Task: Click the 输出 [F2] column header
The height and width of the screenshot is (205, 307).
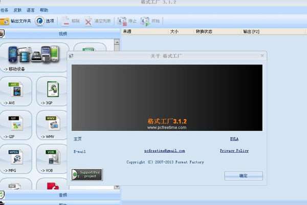Action: (251, 31)
